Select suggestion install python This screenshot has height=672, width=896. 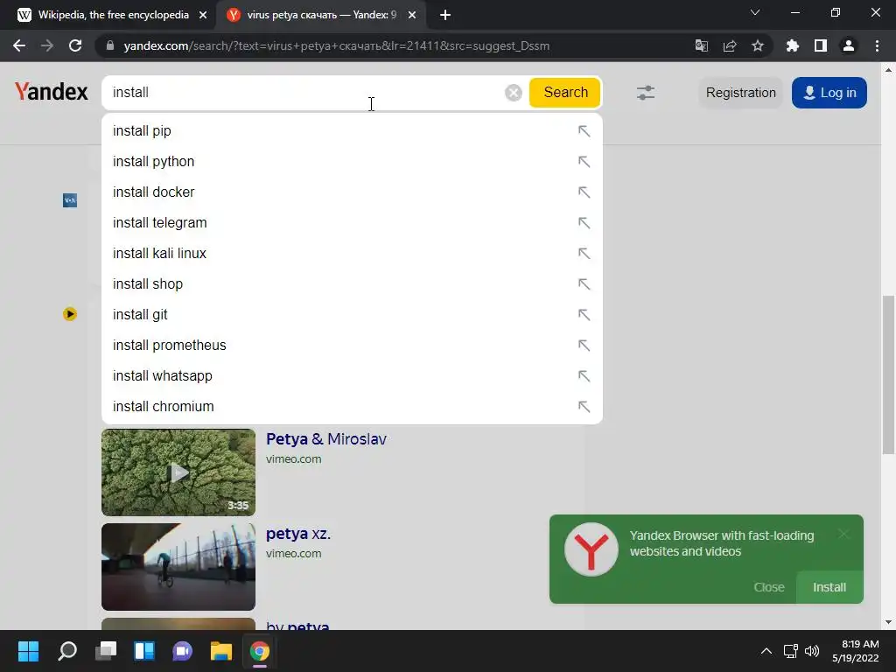352,162
